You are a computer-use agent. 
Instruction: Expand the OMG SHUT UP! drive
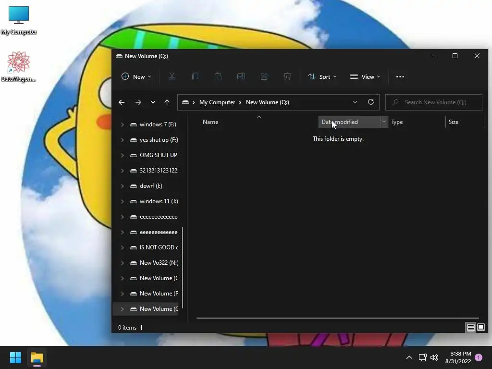[x=122, y=155]
